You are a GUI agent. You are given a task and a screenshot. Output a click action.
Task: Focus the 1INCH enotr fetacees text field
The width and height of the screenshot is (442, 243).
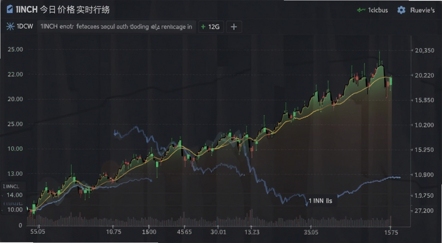pos(117,27)
